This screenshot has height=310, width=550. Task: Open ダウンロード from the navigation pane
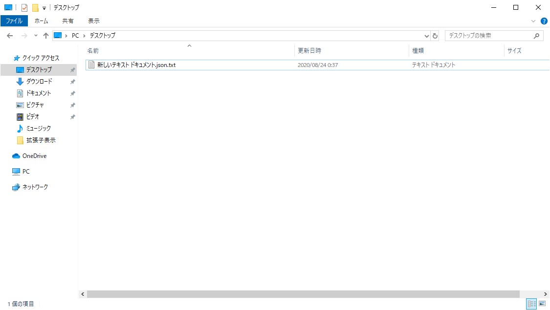click(x=37, y=81)
